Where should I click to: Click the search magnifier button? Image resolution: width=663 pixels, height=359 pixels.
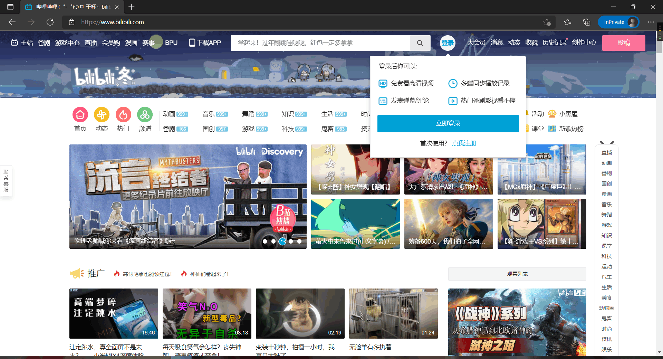(x=420, y=43)
